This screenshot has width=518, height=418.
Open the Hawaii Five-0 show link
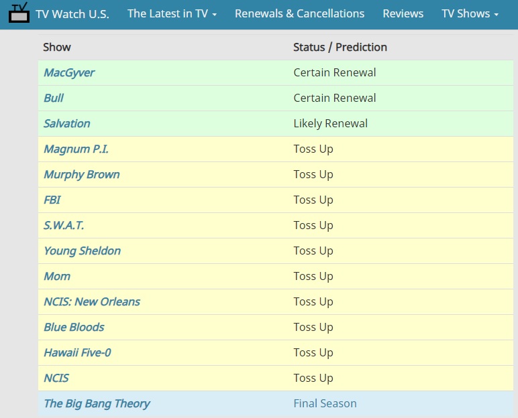point(78,352)
